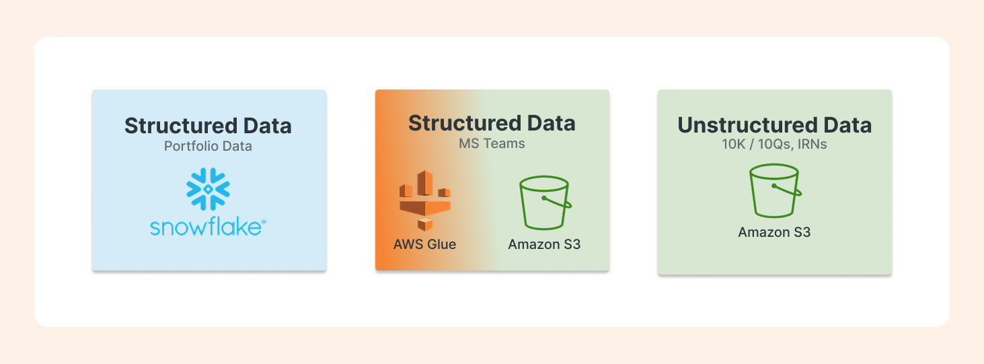
Task: Select the Structured Data heading above MS Teams
Action: [492, 123]
